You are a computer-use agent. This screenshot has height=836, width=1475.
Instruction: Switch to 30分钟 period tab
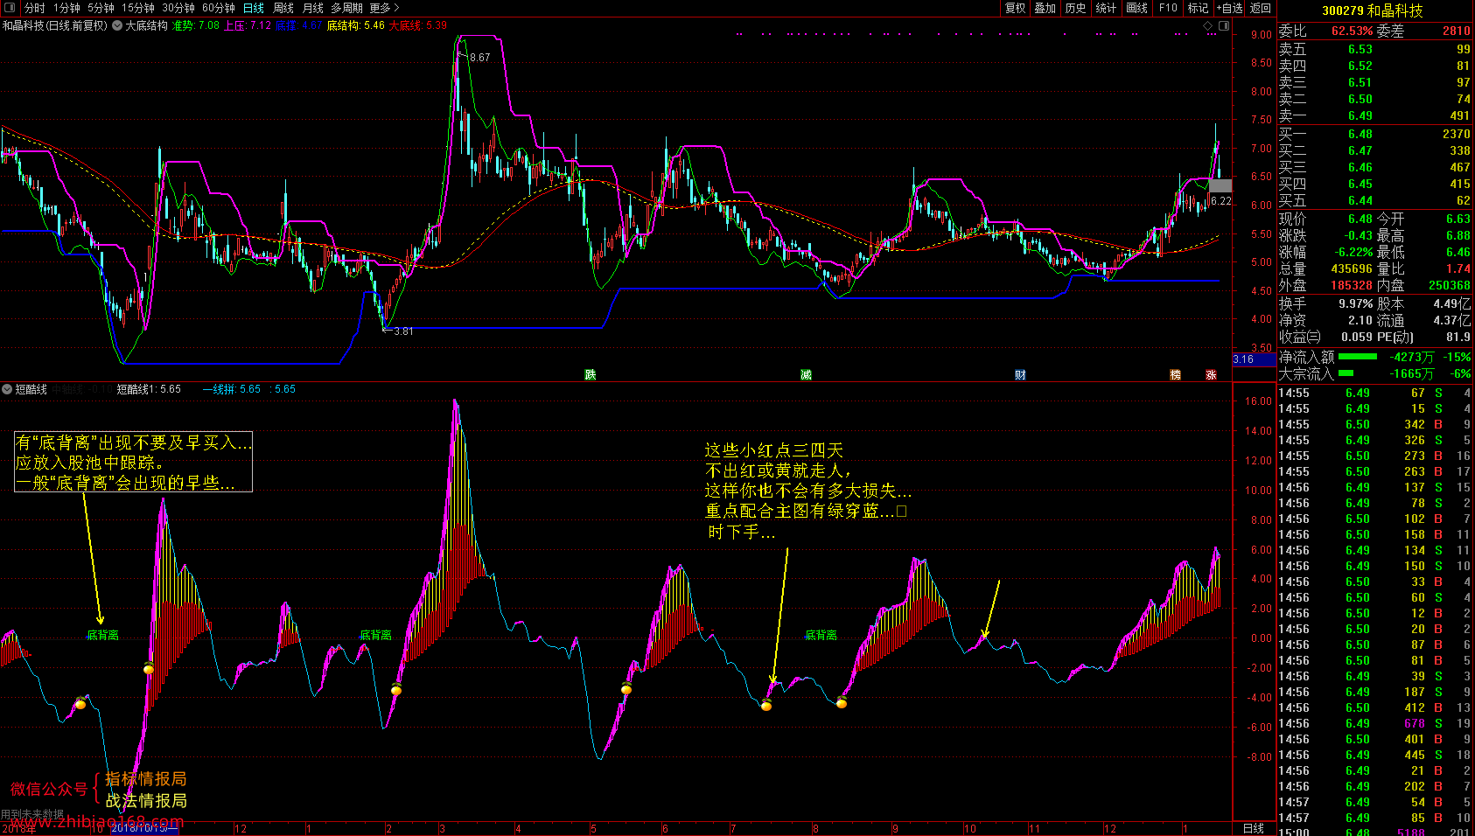[x=178, y=8]
